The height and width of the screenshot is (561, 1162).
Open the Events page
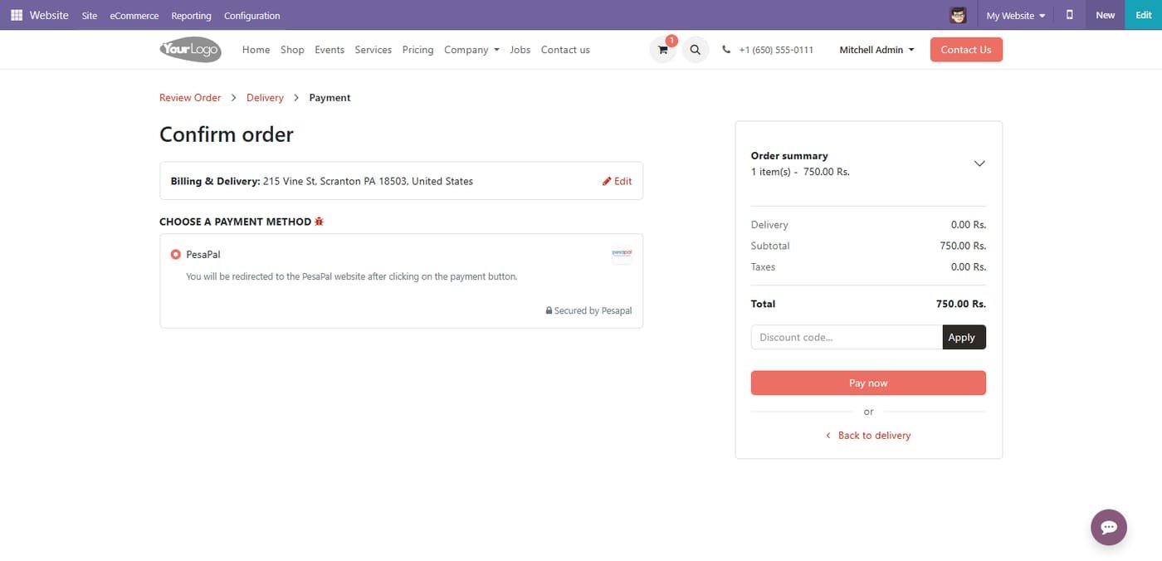click(330, 50)
